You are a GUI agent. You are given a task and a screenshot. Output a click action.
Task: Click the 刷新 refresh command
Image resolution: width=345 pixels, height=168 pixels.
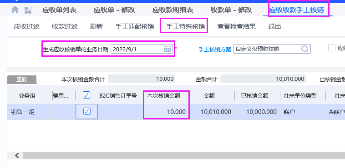[96, 27]
